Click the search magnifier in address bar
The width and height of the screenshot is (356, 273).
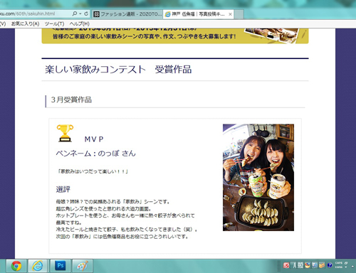pos(75,14)
